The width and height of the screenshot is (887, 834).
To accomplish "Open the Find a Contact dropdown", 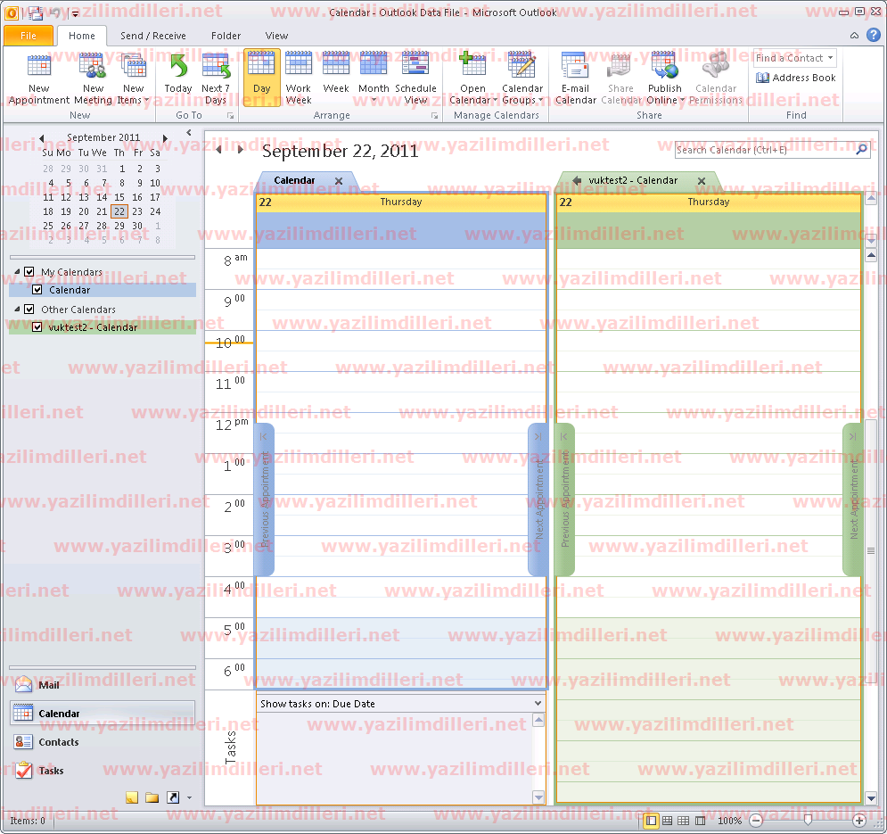I will coord(831,58).
